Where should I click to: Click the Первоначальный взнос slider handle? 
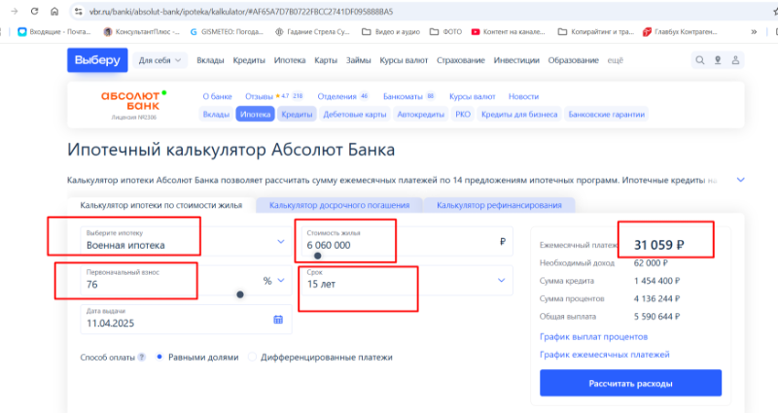pos(241,294)
